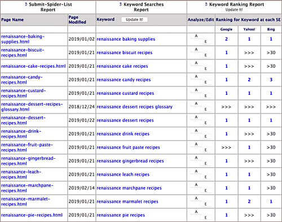Click keyword 'renaissance dessert recipes glossary'
The width and height of the screenshot is (282, 222).
[134, 107]
